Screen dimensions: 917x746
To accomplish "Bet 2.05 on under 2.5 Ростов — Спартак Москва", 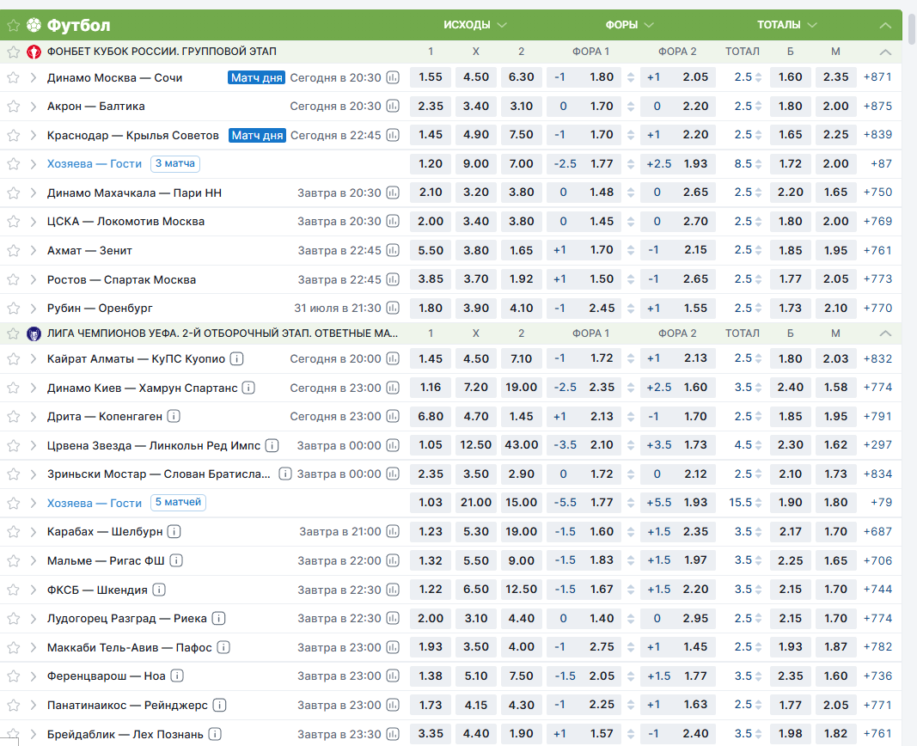I will coord(835,279).
